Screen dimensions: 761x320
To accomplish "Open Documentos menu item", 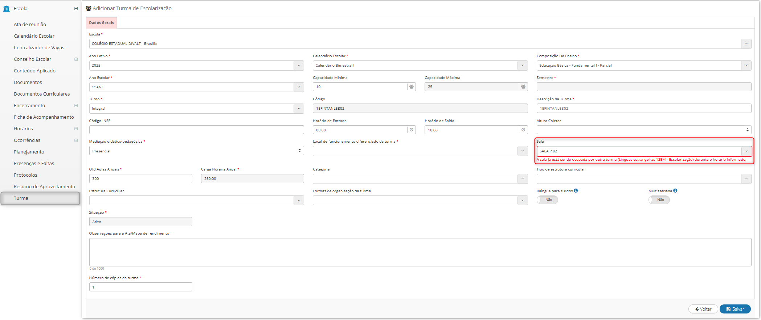I will [28, 82].
